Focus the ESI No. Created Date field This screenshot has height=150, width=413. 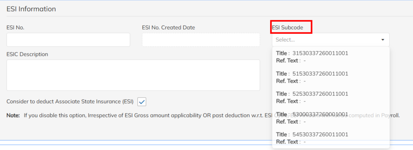201,40
